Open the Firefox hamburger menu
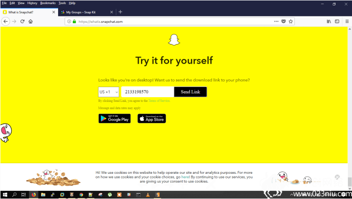352x199 pixels. tap(347, 22)
